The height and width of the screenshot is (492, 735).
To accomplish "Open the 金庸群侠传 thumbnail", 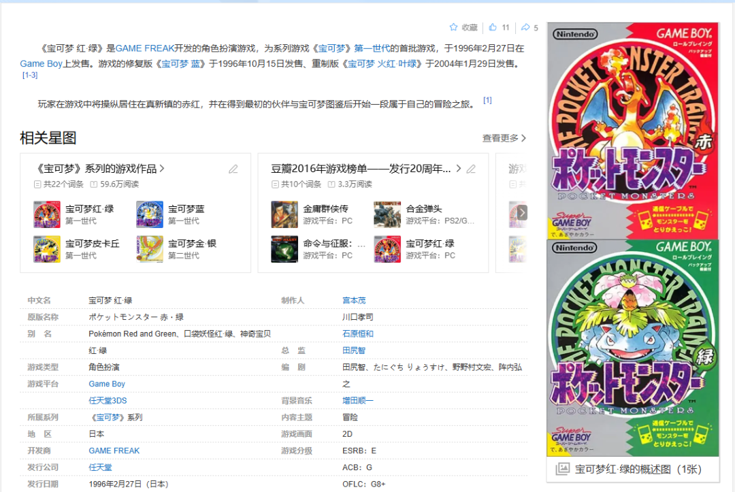I will (x=284, y=214).
